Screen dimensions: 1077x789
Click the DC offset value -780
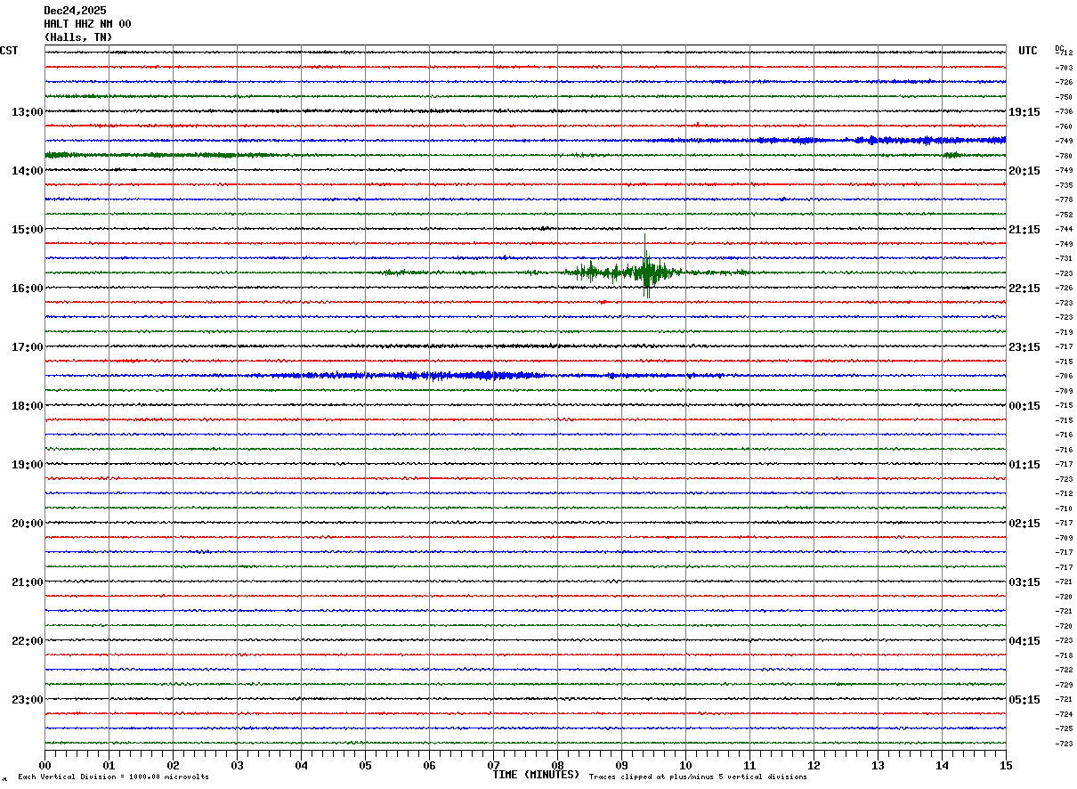point(1064,156)
